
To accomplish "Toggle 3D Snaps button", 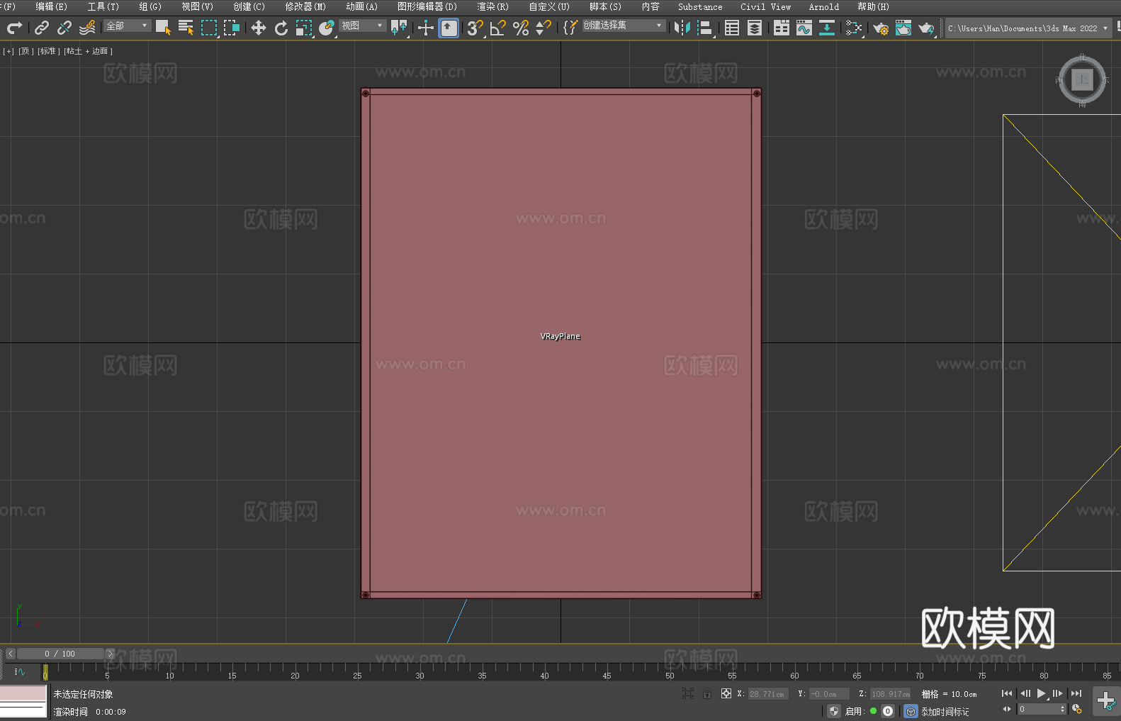I will pos(475,28).
